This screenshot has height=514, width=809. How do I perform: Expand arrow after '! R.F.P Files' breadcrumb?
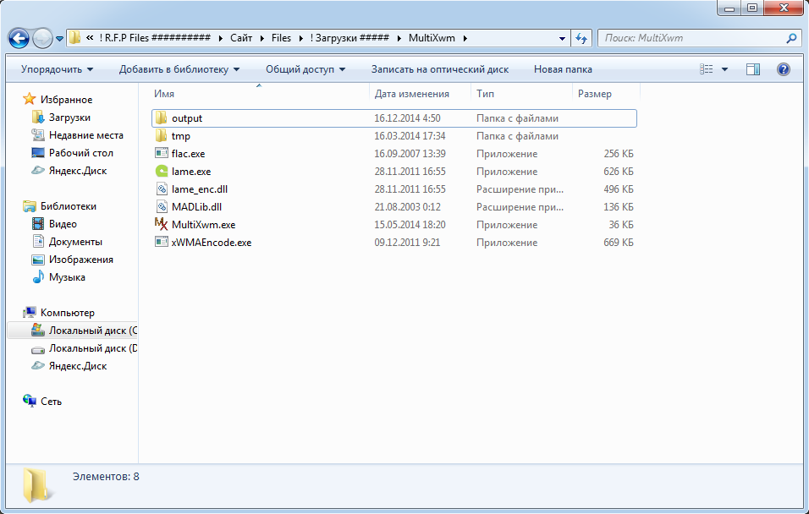(221, 38)
